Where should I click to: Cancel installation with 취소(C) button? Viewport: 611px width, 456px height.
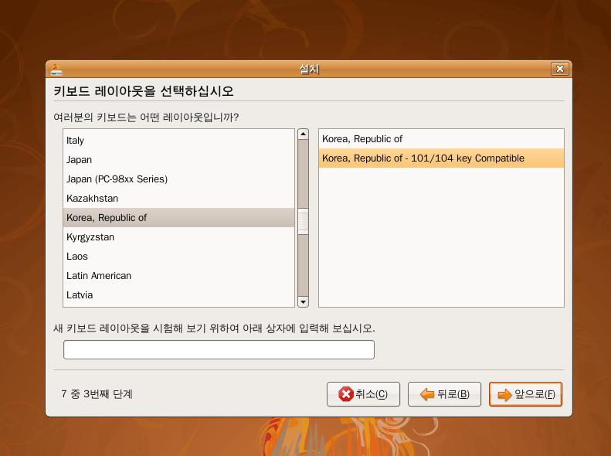tap(363, 394)
